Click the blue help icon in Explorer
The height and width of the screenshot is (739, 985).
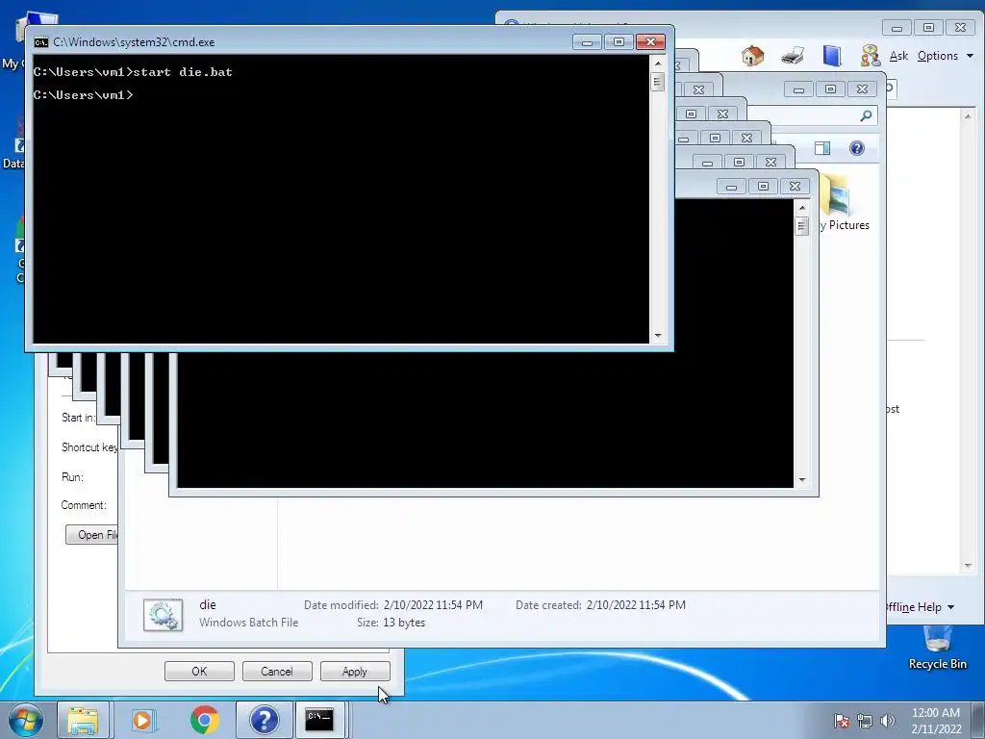point(857,148)
